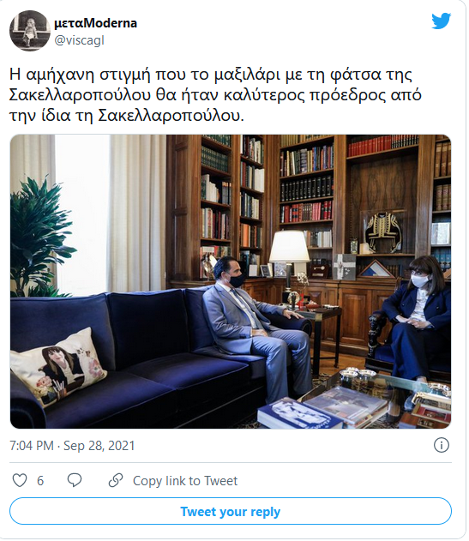Click the green plant by the curtain

[39, 238]
